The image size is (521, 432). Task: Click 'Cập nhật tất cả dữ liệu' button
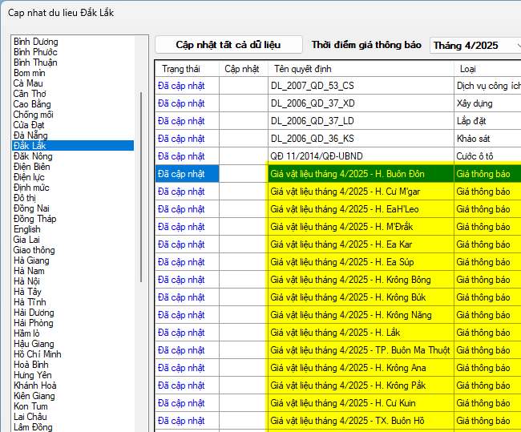pos(228,45)
